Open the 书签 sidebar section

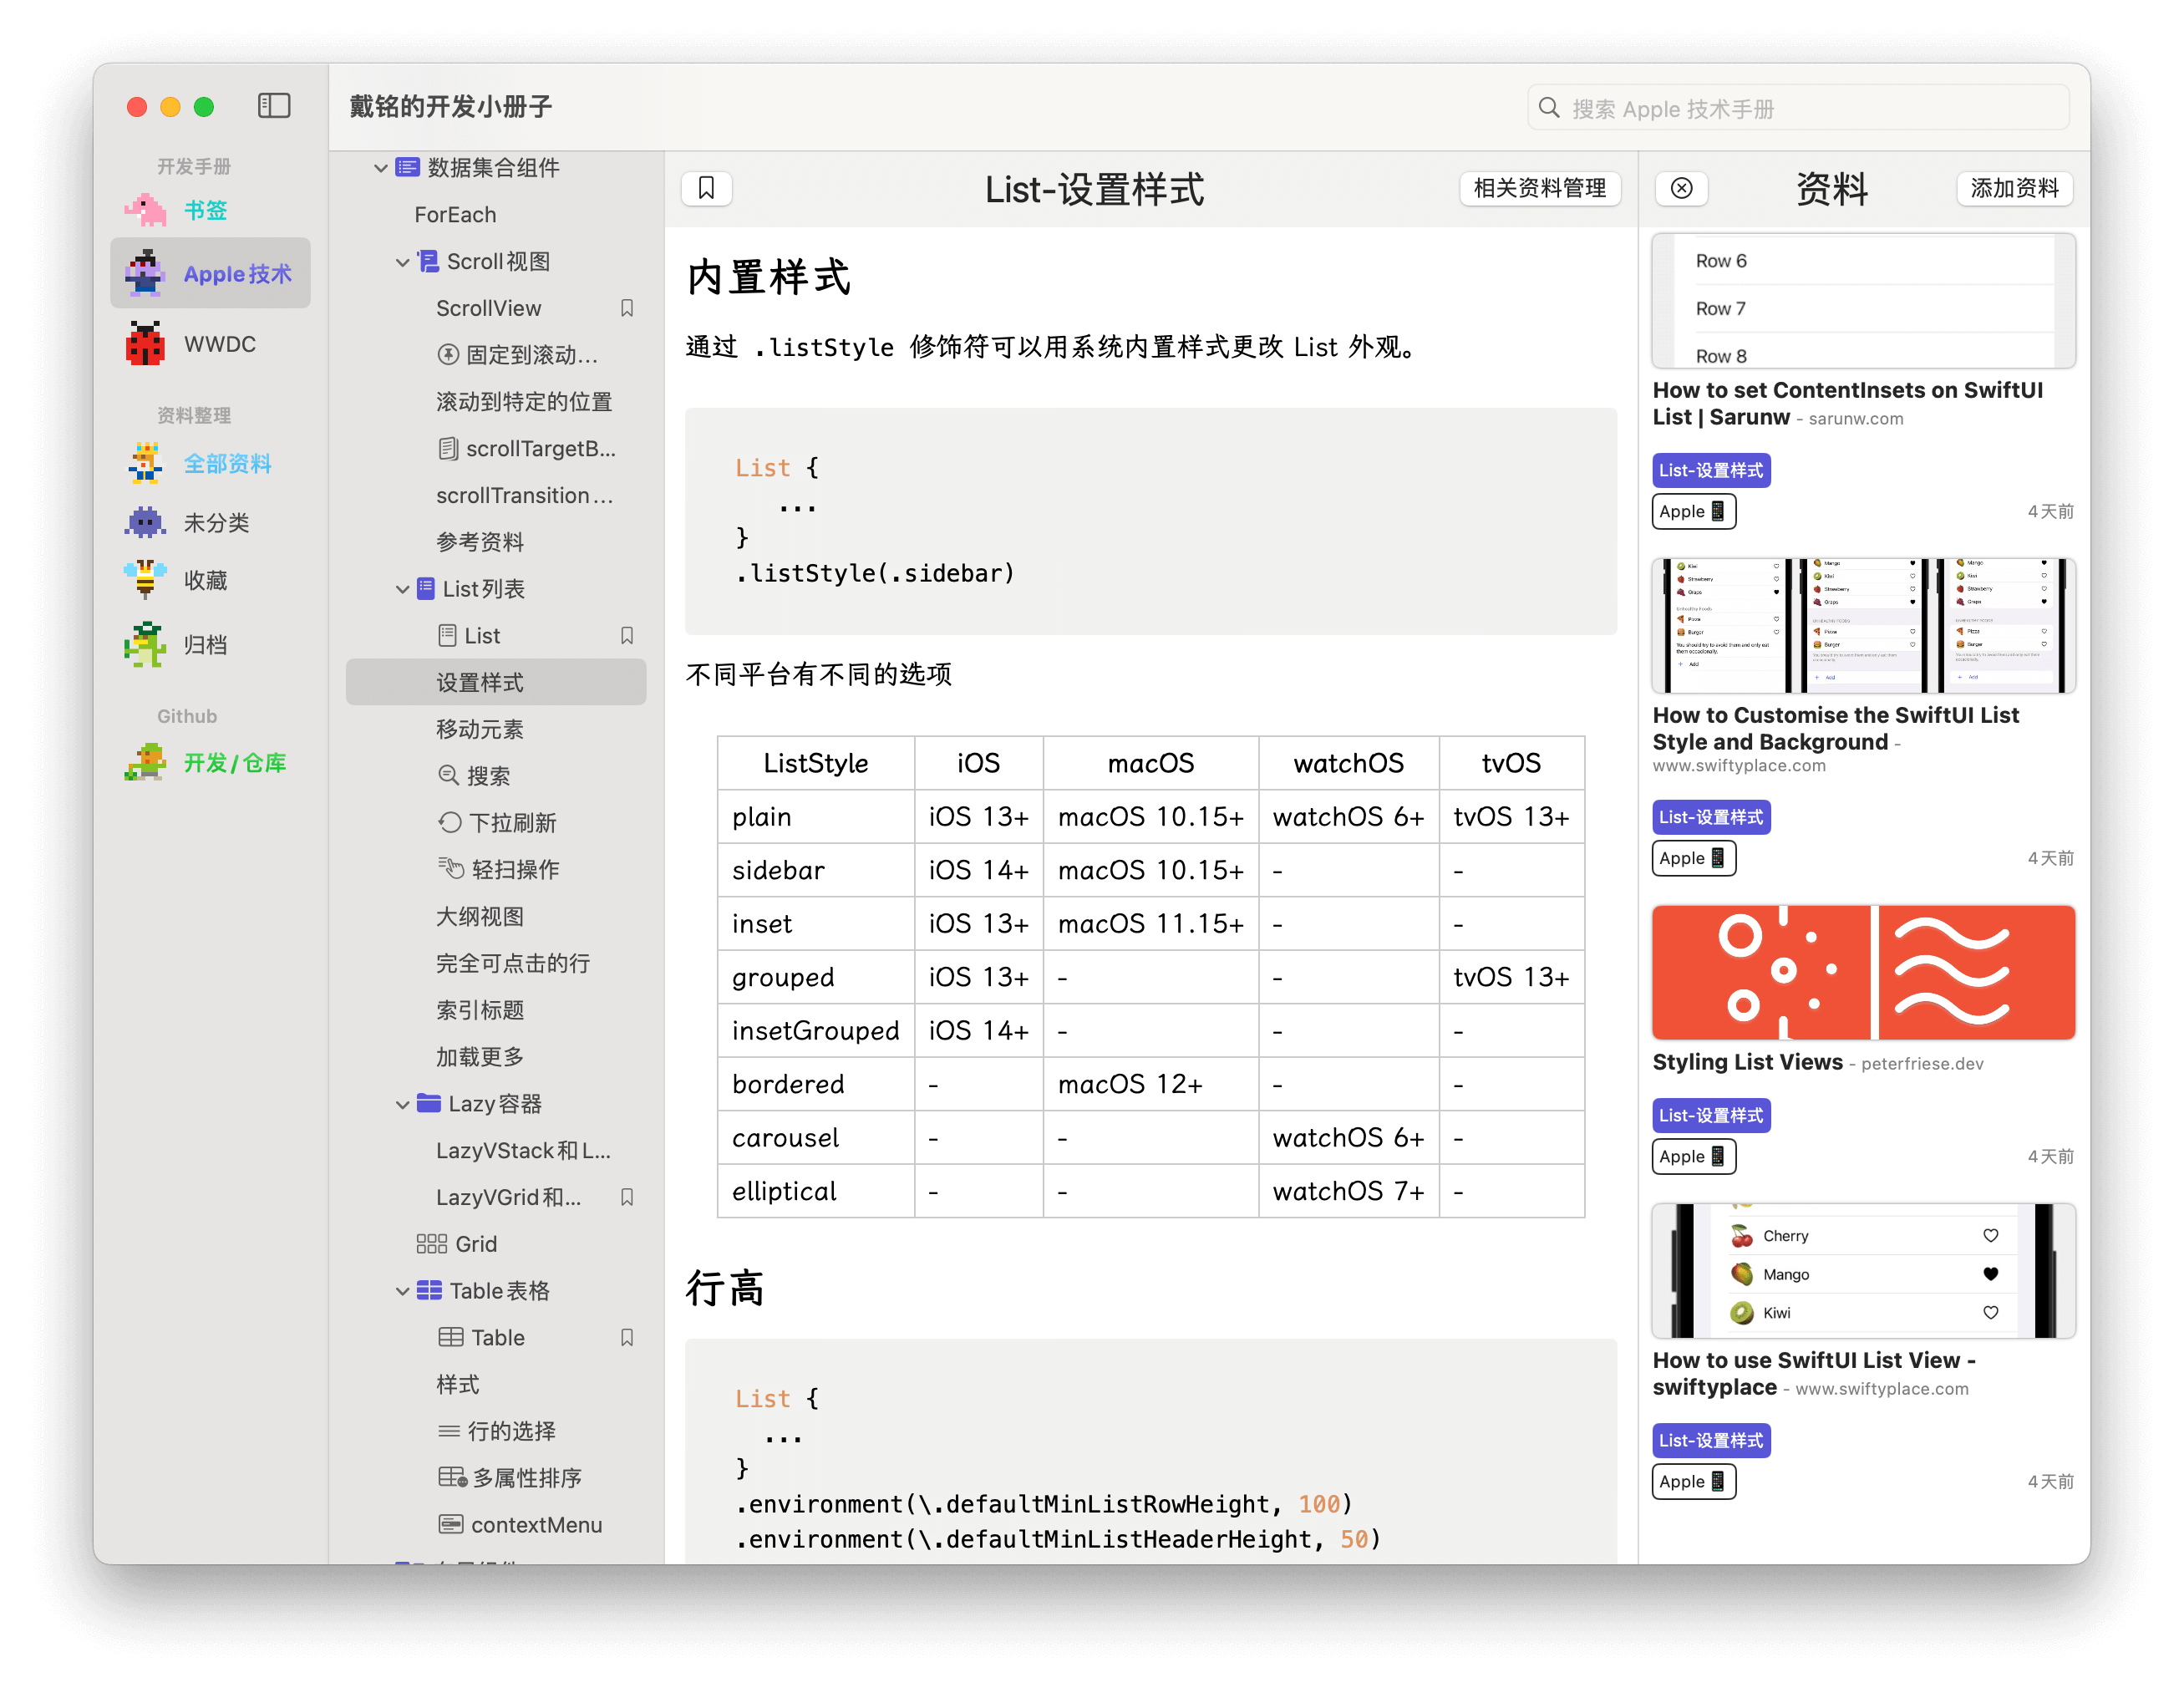(x=205, y=210)
